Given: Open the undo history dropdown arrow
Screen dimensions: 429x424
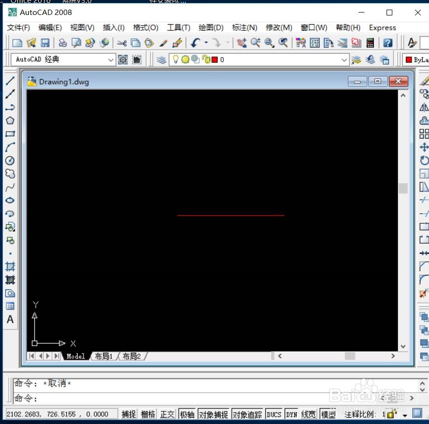Looking at the screenshot, I should click(x=206, y=42).
